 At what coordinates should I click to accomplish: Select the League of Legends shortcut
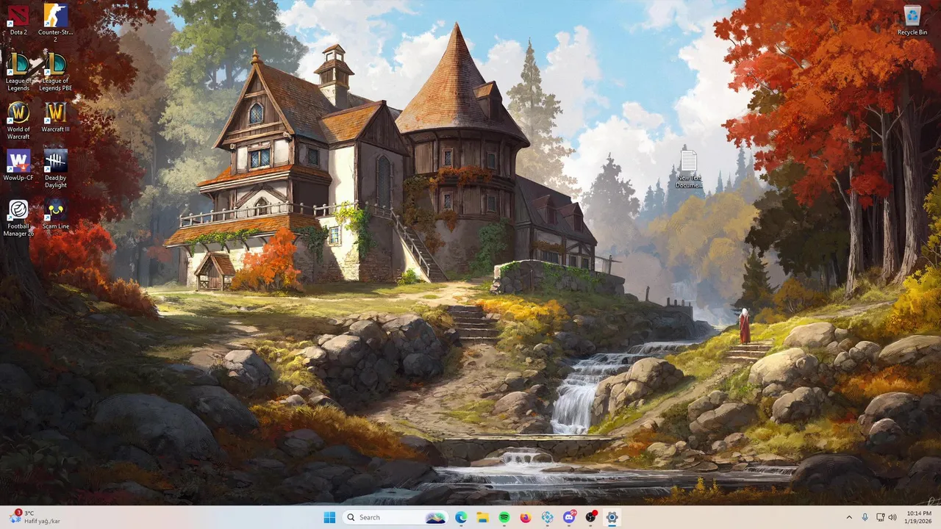(x=18, y=71)
